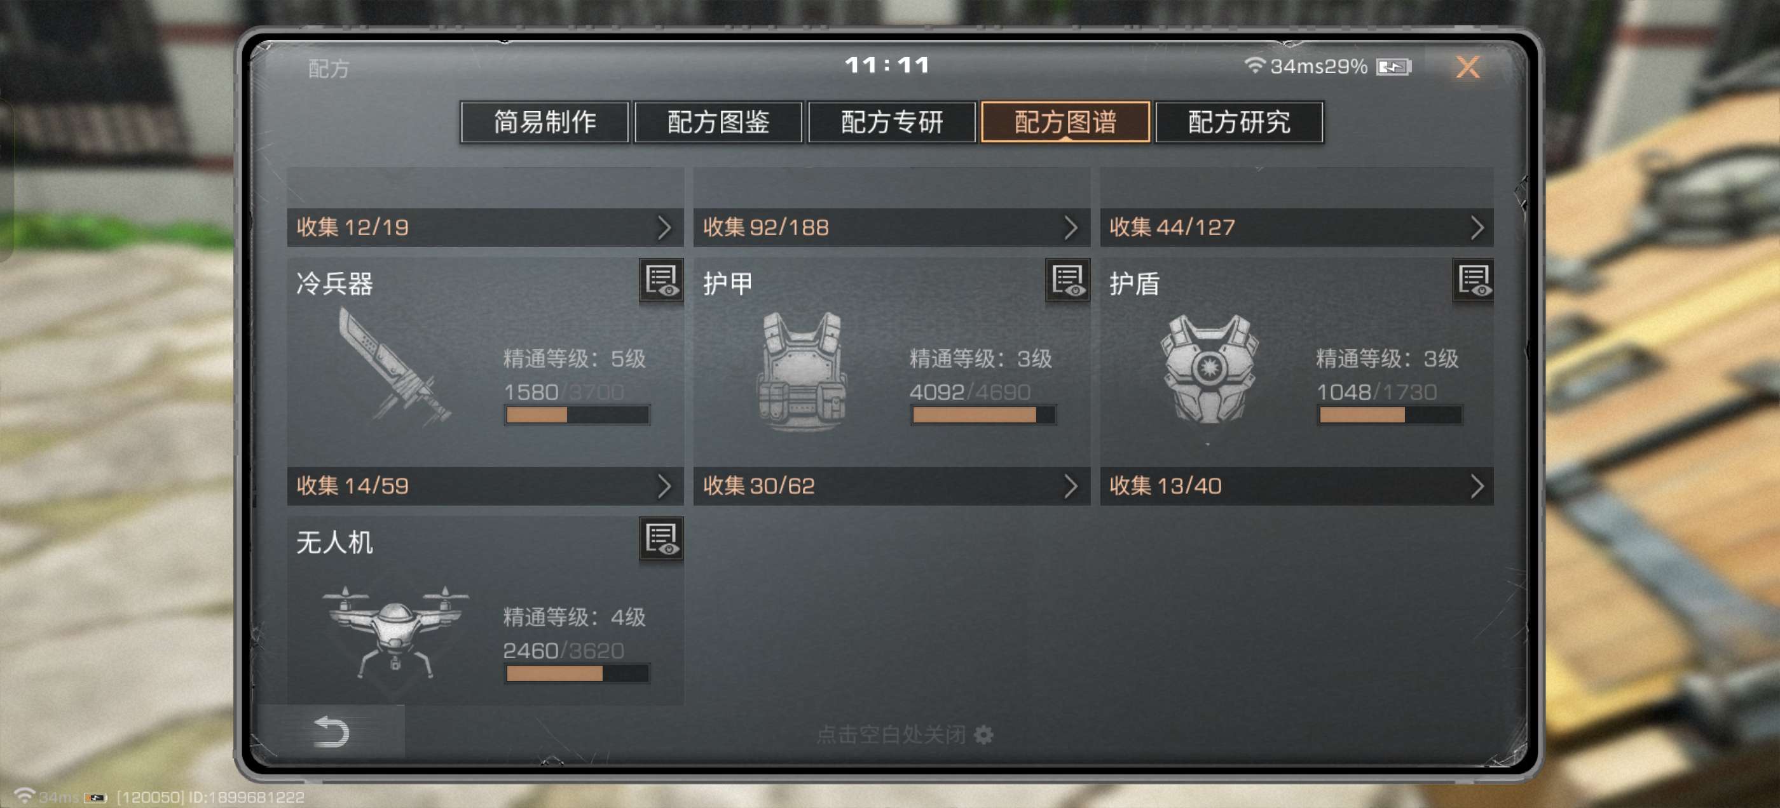This screenshot has width=1780, height=808.
Task: Open detail view icon for 冷兵器
Action: [661, 280]
